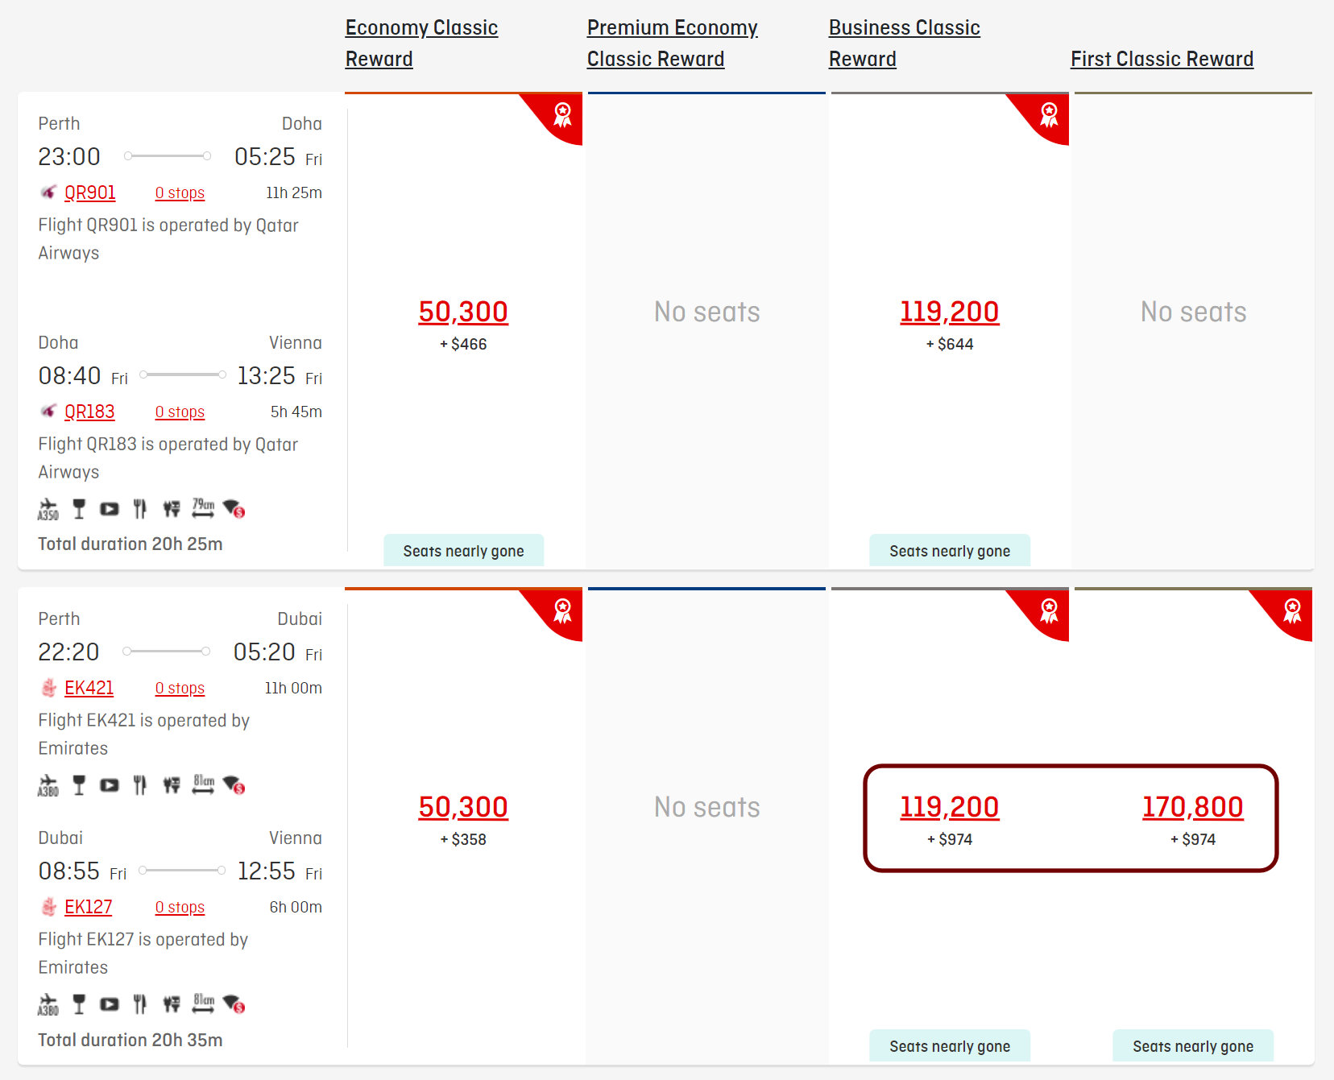Click the video entertainment icon under QR183
This screenshot has width=1334, height=1080.
tap(109, 509)
